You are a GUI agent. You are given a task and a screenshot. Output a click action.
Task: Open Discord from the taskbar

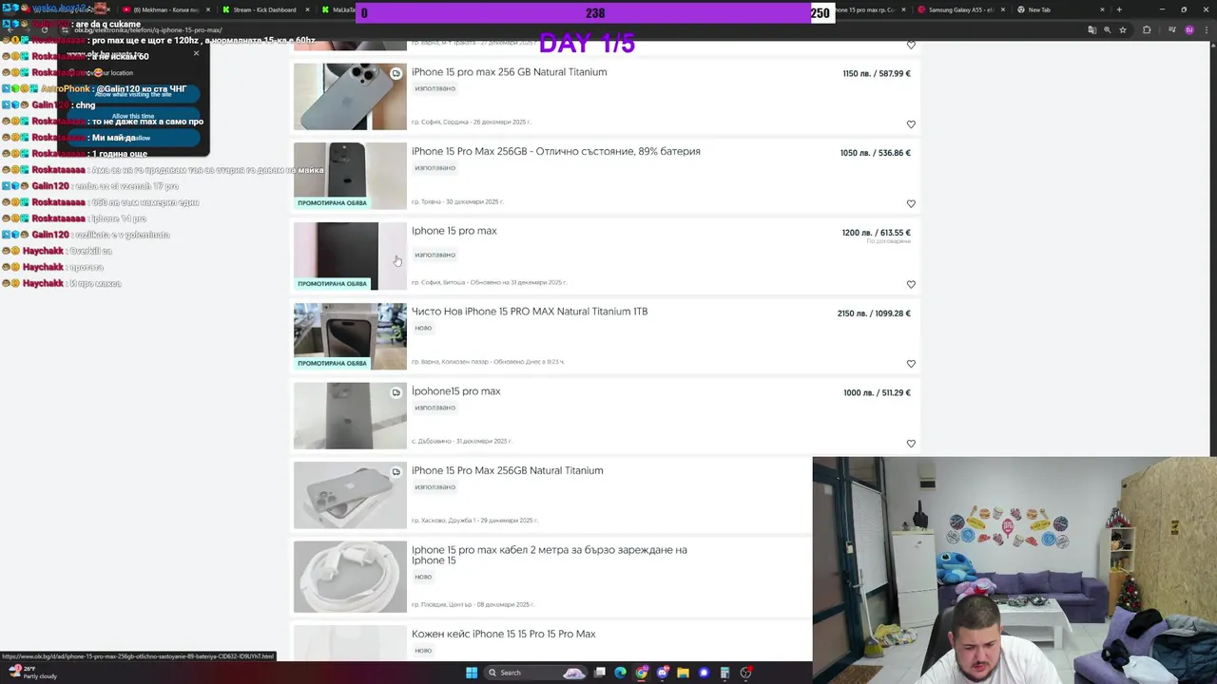click(x=663, y=673)
